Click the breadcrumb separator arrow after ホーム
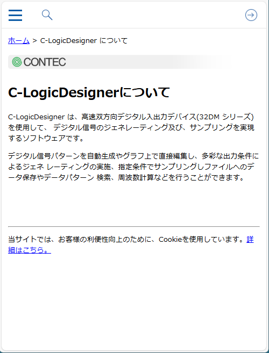The width and height of the screenshot is (269, 353). tap(35, 41)
